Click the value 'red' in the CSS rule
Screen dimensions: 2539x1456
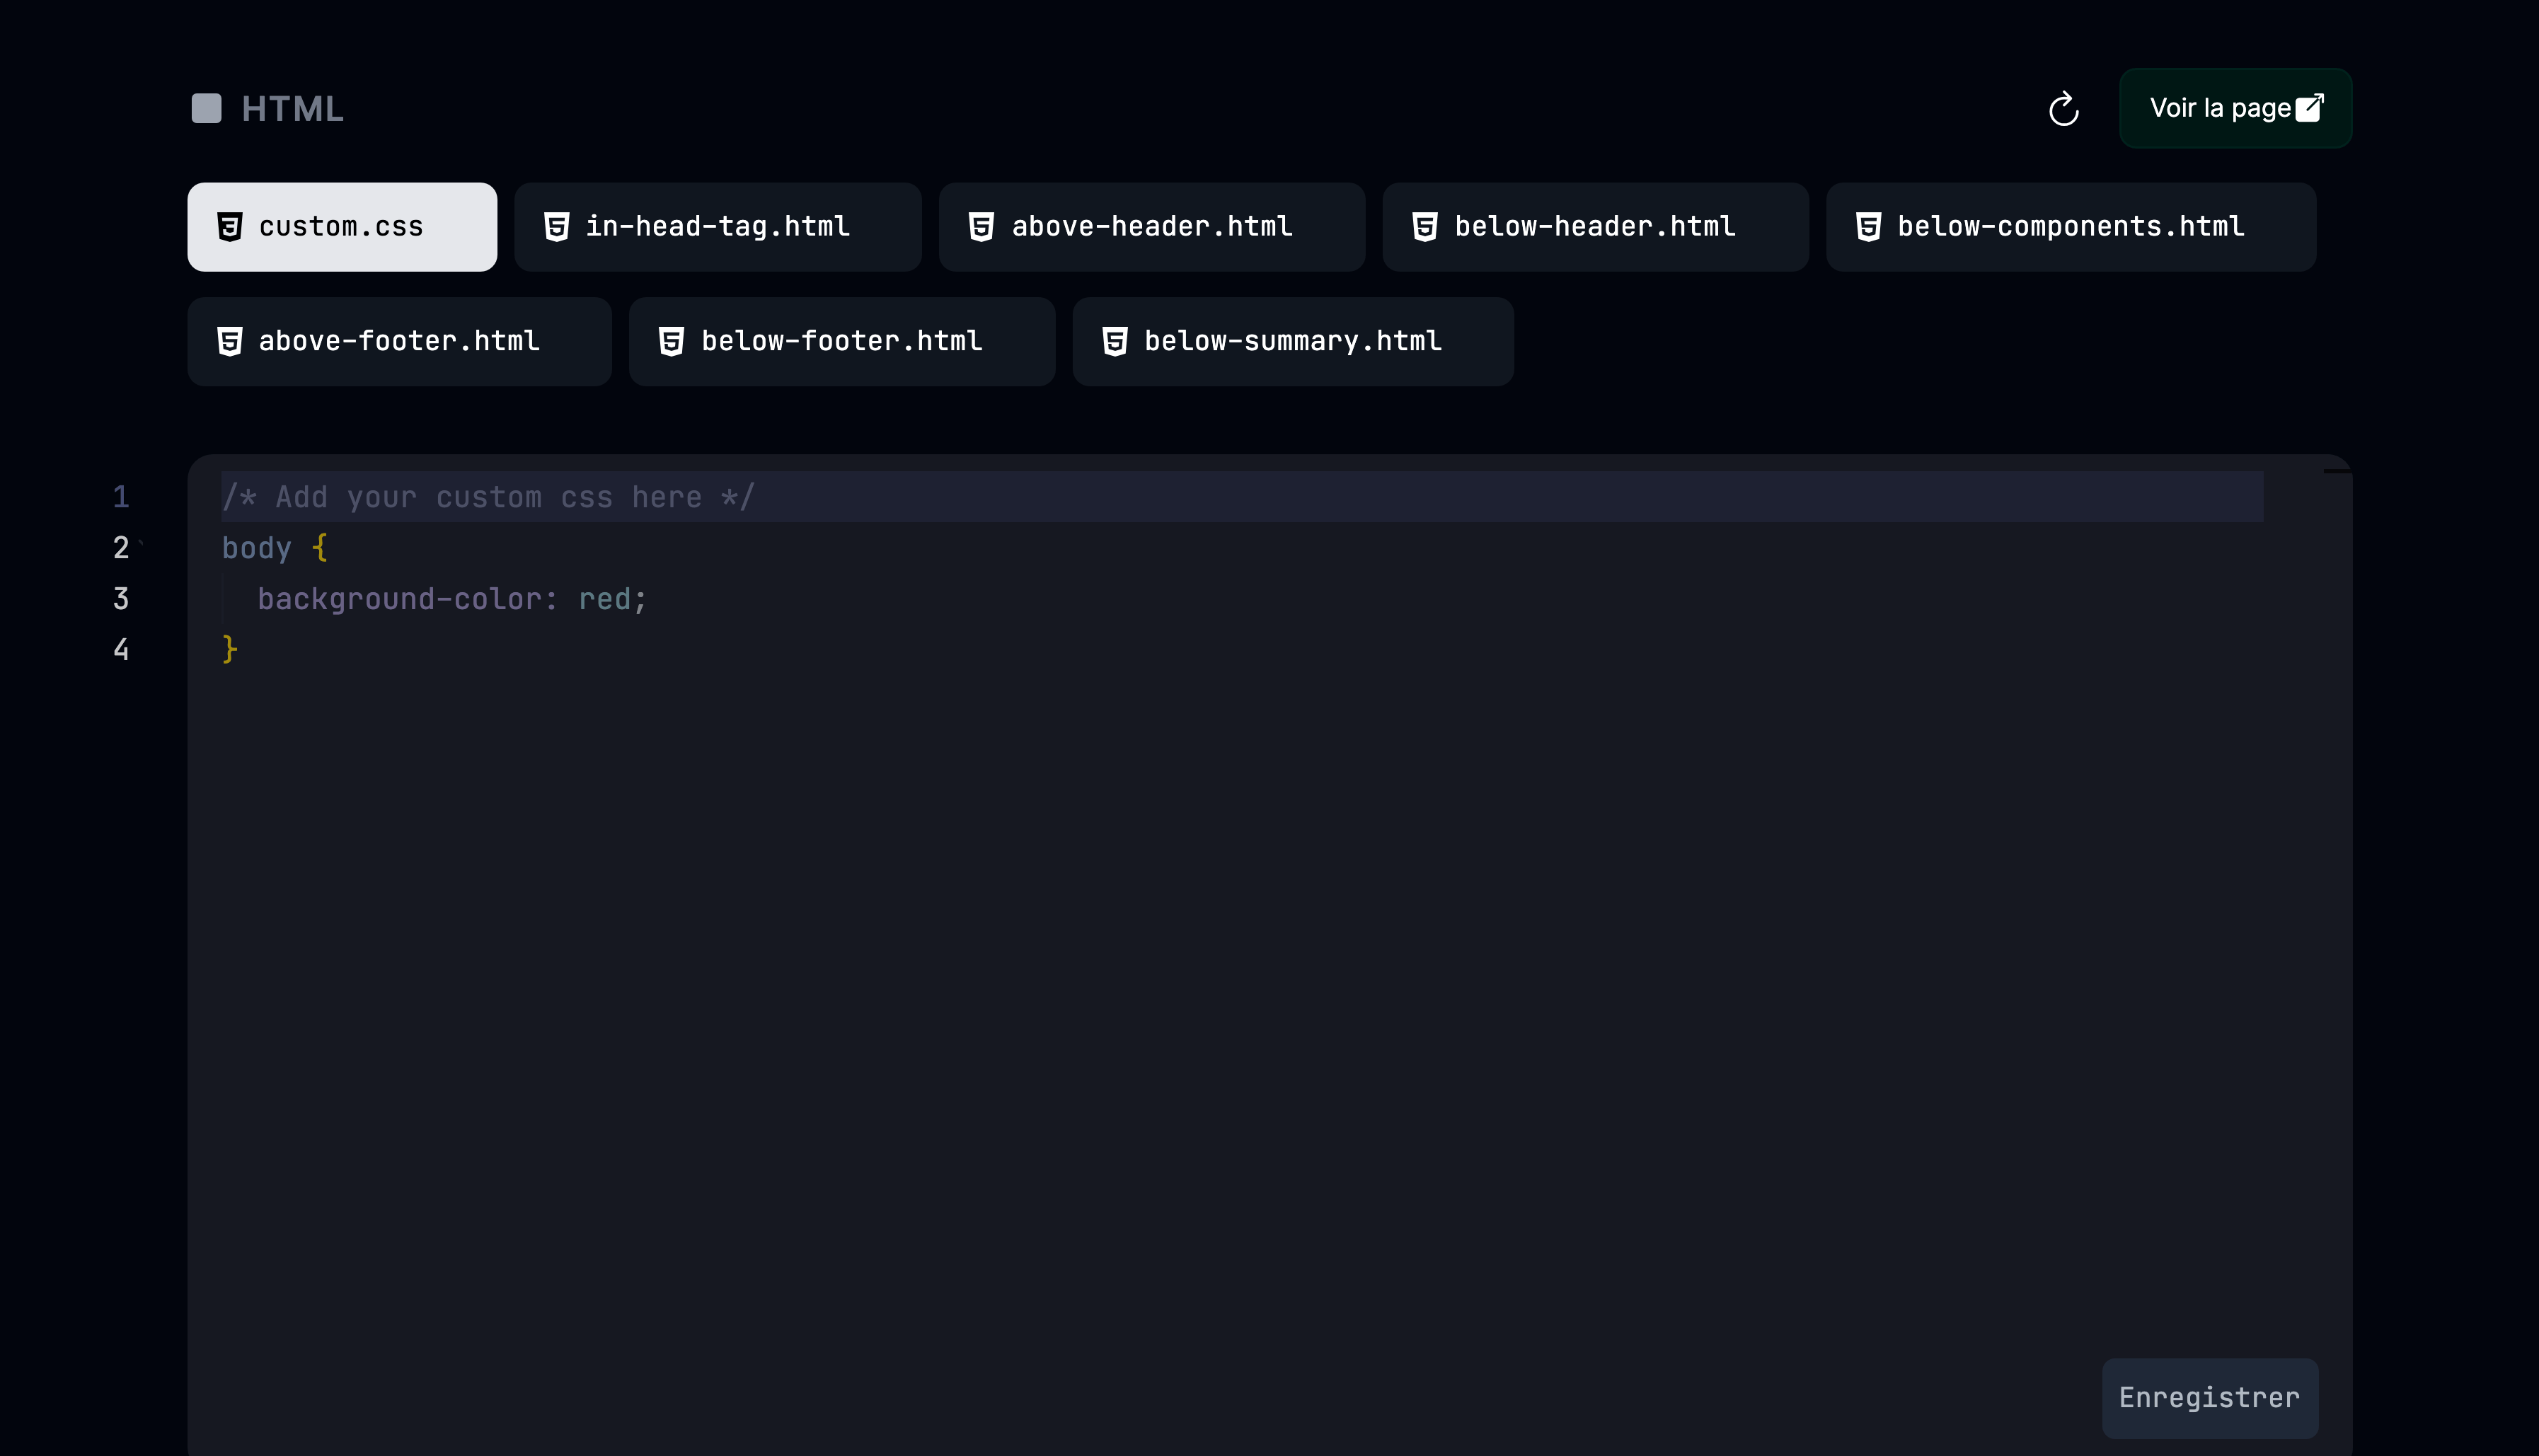604,598
